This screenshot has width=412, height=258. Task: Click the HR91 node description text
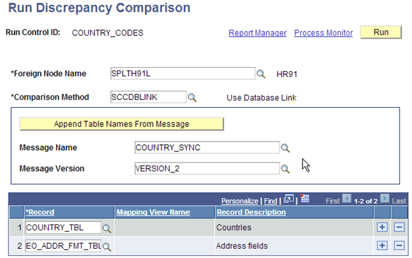tap(287, 74)
